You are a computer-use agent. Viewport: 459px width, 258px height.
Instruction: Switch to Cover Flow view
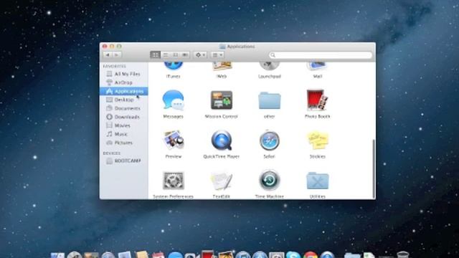pos(185,54)
